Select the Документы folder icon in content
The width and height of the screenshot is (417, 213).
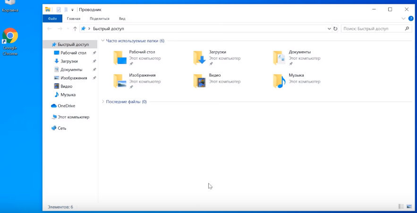coord(279,58)
